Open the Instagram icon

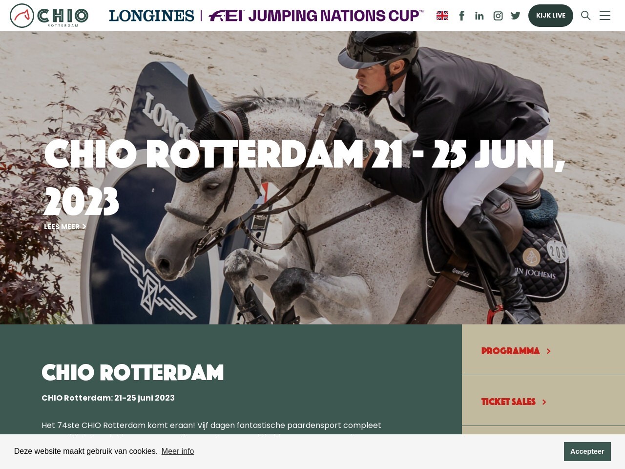pos(498,16)
